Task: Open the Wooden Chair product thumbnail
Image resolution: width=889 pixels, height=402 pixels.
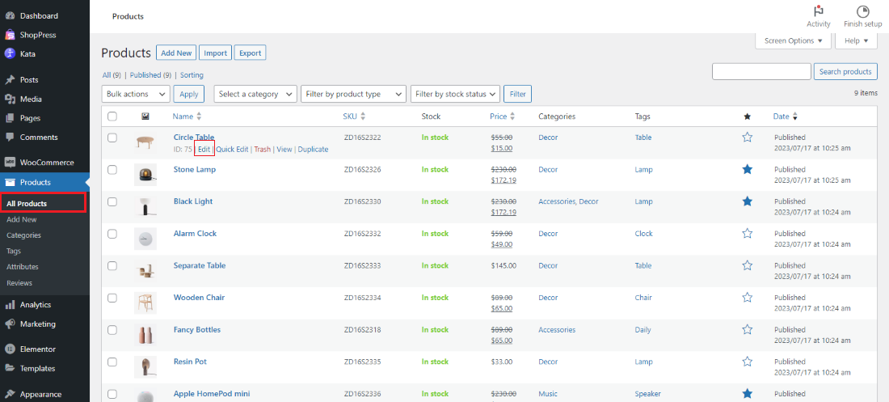Action: click(145, 303)
